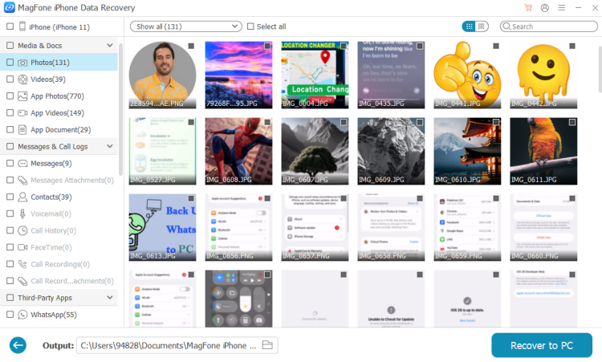
Task: Click inside the Search field
Action: (551, 26)
